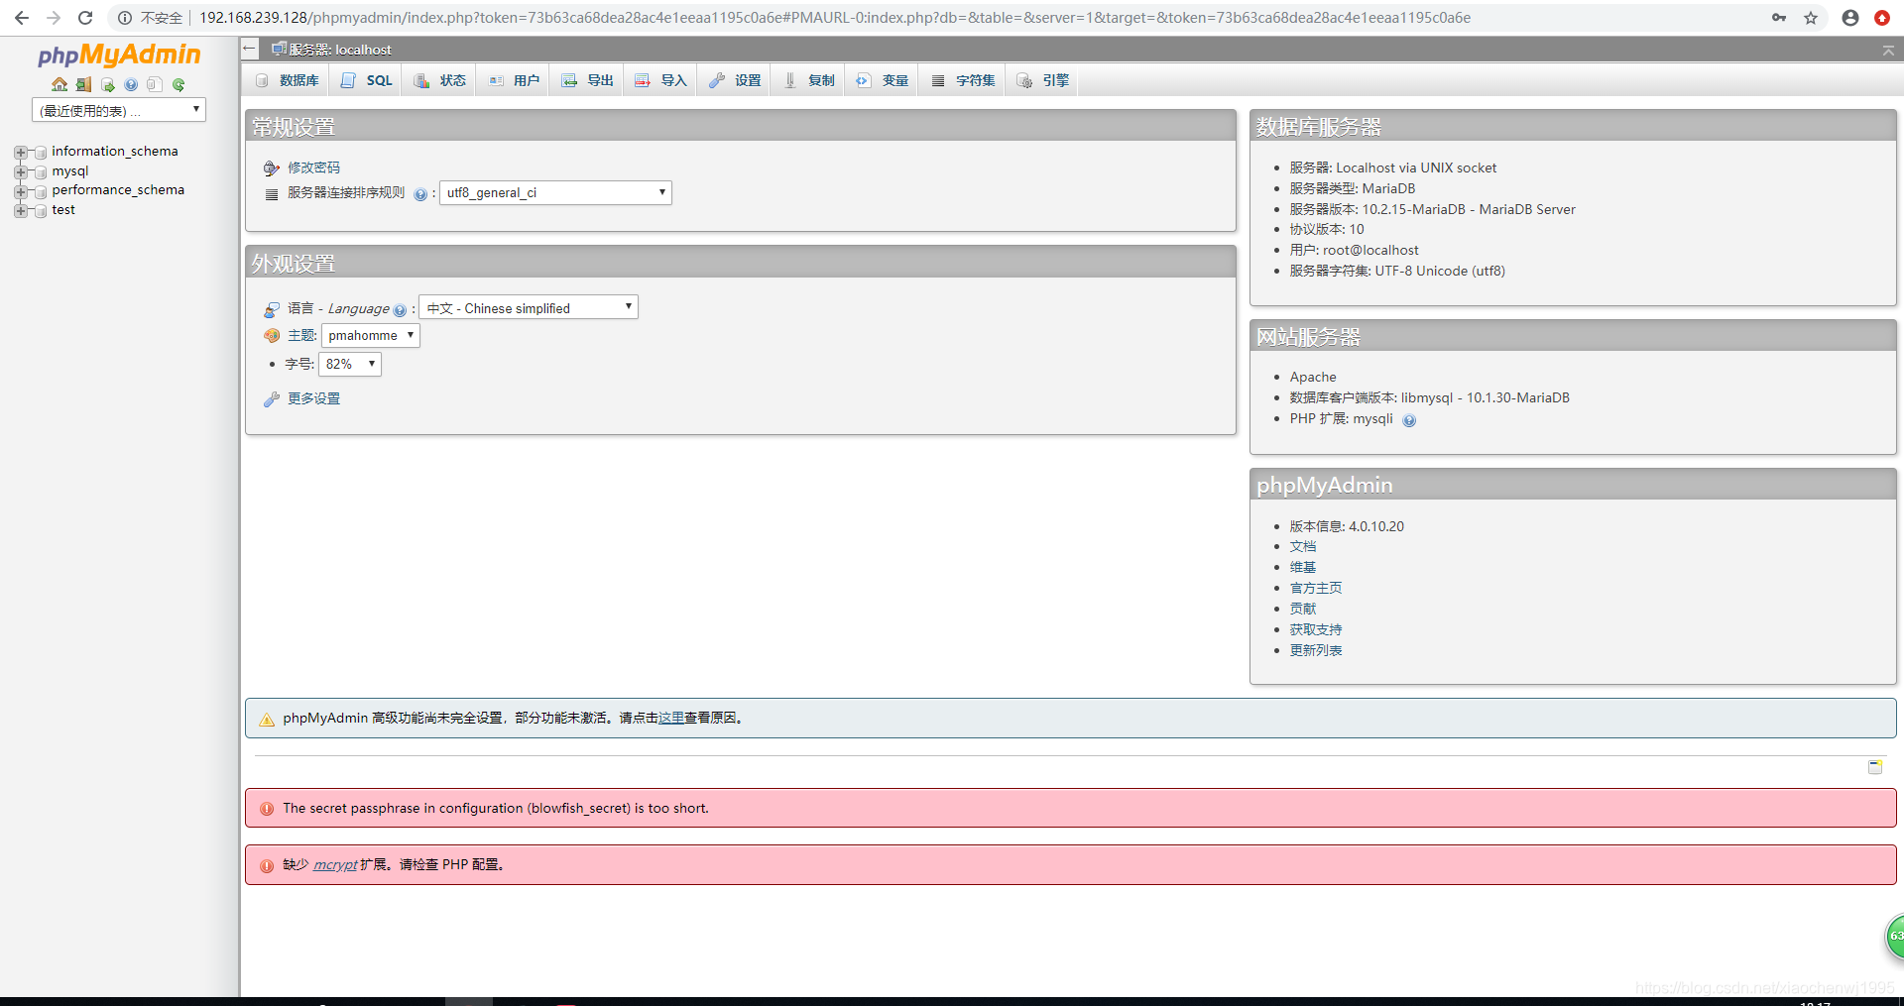The image size is (1904, 1006).
Task: Expand the performance_schema tree node
Action: pos(21,191)
